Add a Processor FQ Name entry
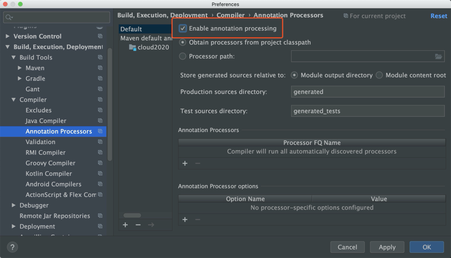Image resolution: width=451 pixels, height=258 pixels. point(185,164)
